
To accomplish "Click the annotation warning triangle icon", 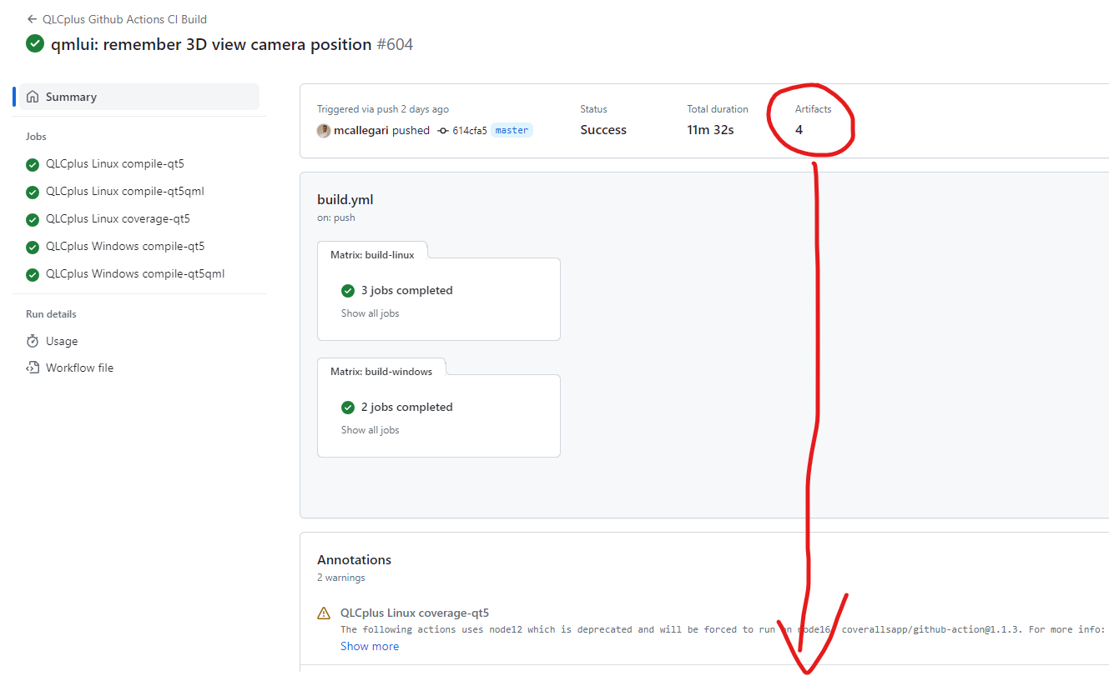I will [x=324, y=613].
